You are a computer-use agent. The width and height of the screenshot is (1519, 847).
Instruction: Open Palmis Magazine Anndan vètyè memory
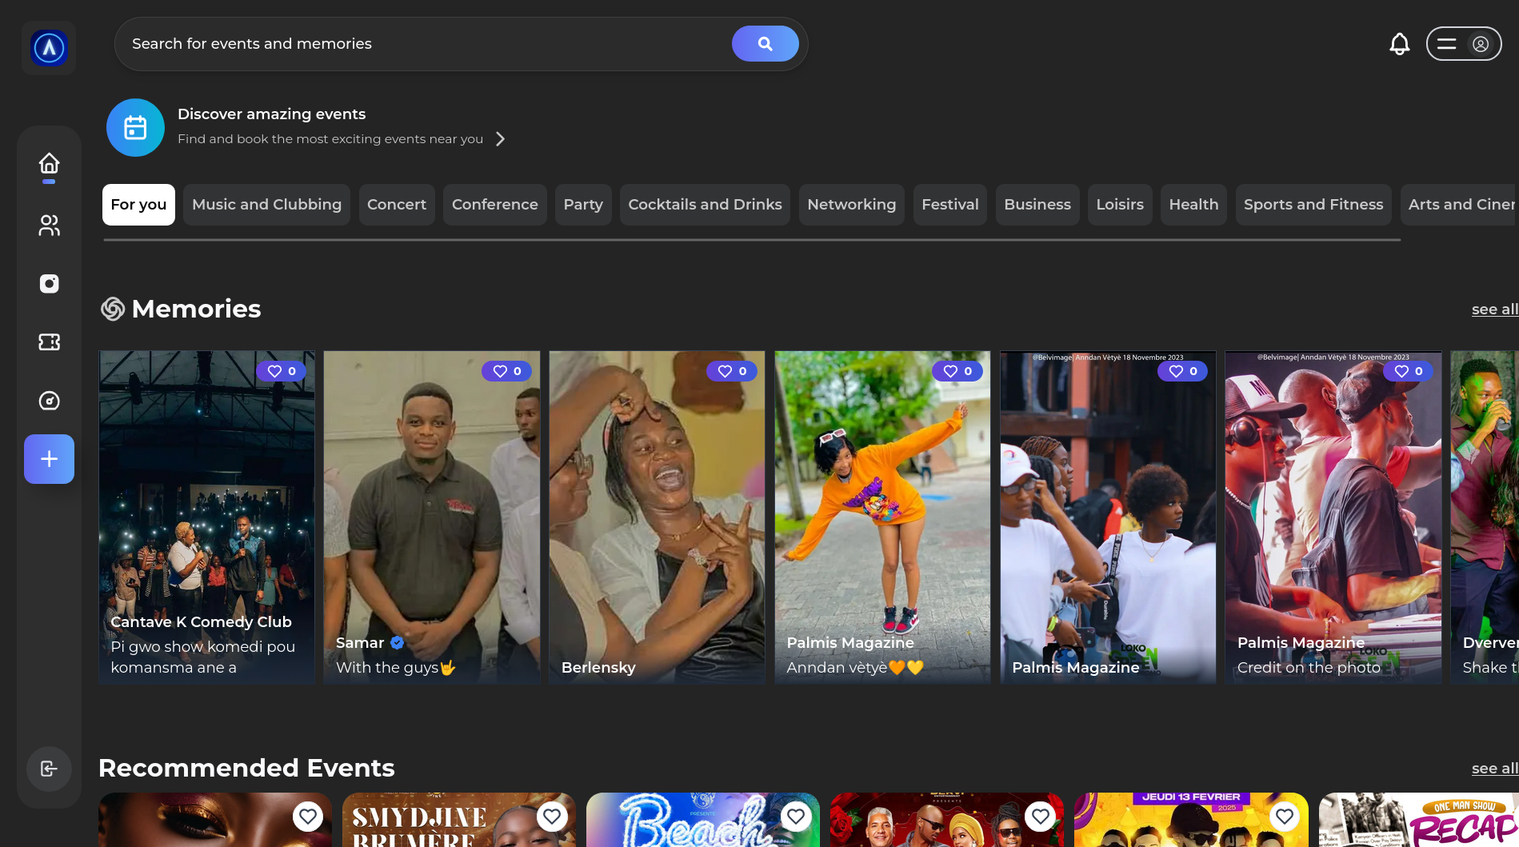(x=882, y=517)
